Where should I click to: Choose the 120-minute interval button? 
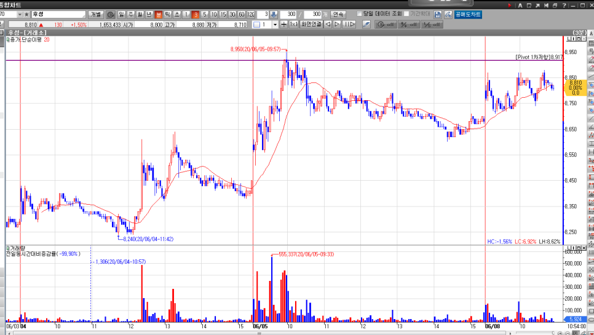click(251, 14)
